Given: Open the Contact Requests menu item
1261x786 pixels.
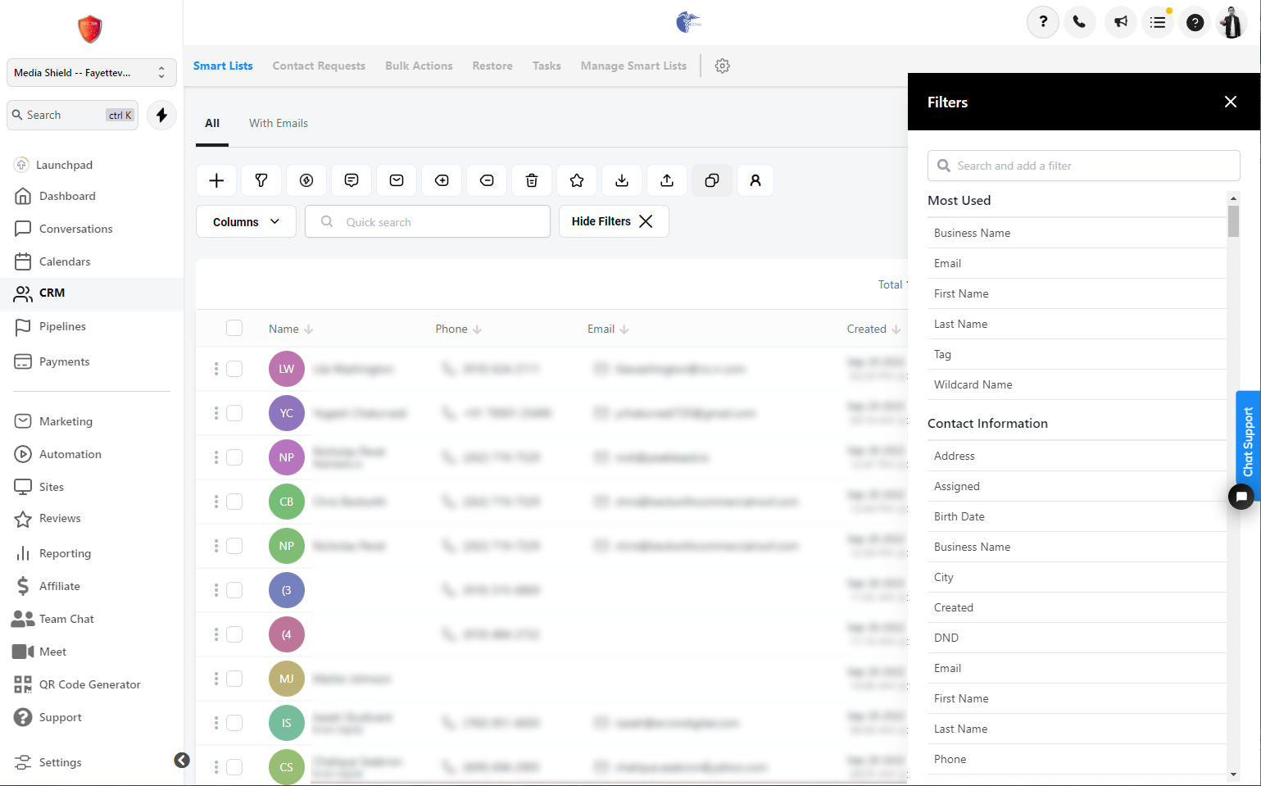Looking at the screenshot, I should click(x=319, y=66).
